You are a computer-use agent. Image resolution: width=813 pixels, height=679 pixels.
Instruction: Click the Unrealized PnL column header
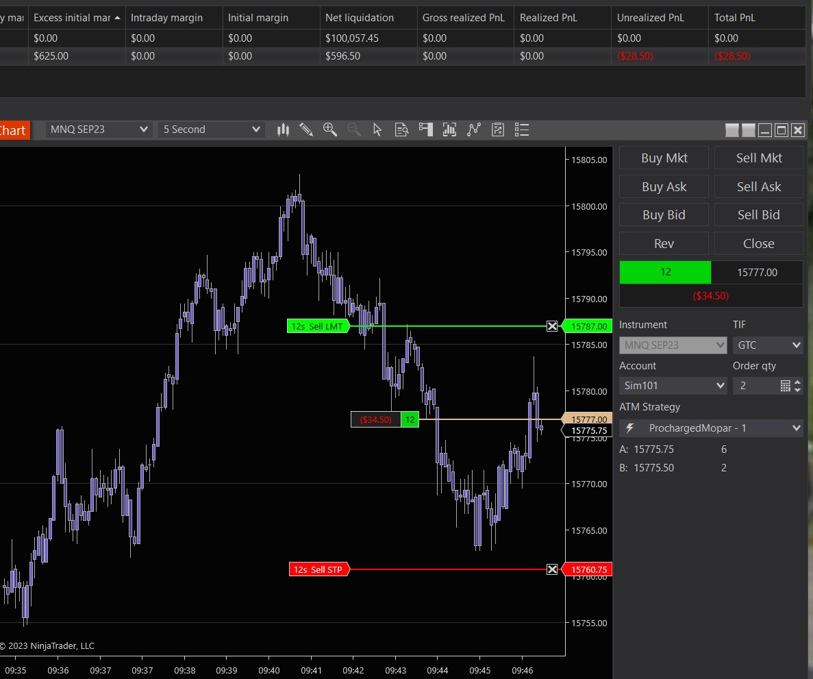(x=650, y=18)
